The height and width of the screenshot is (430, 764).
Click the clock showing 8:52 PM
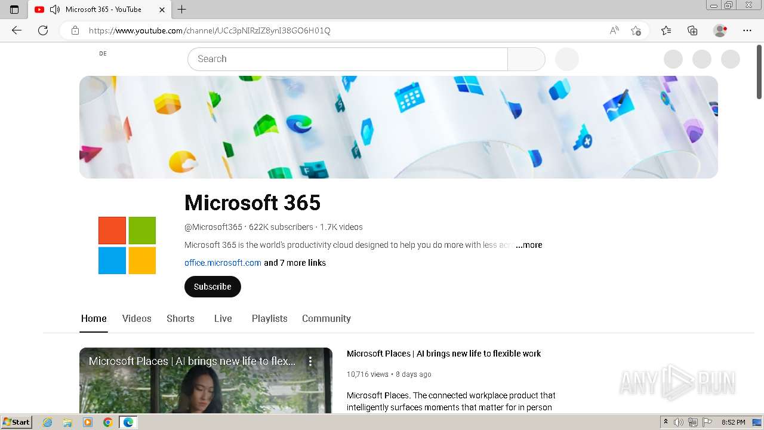click(x=733, y=422)
